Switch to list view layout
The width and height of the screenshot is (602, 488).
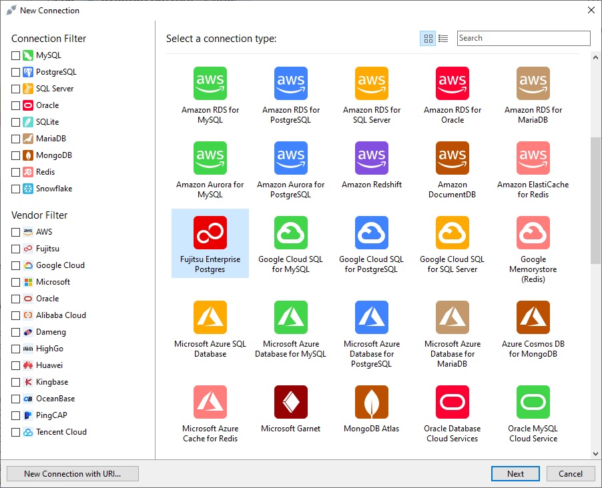443,39
